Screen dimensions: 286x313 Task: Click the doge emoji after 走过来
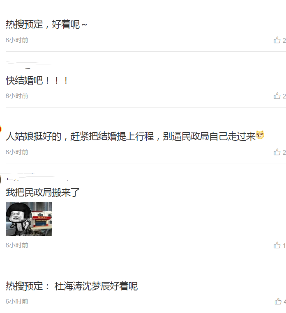pos(260,135)
